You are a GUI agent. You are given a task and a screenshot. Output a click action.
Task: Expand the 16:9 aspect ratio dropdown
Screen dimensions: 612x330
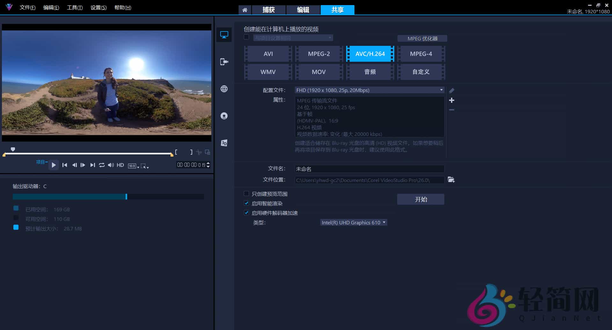(137, 166)
